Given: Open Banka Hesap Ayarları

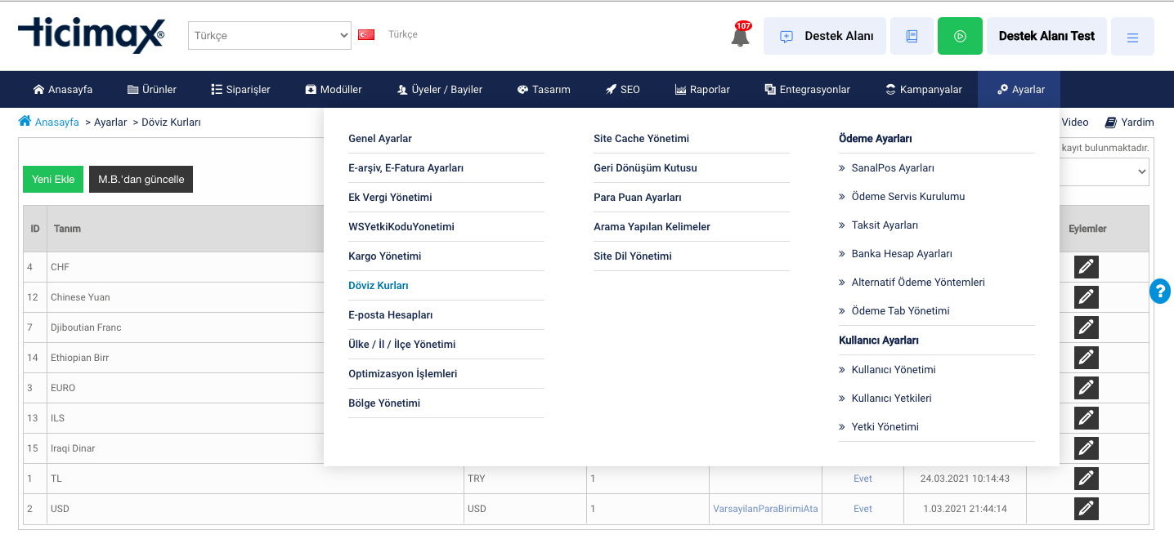Looking at the screenshot, I should (902, 254).
